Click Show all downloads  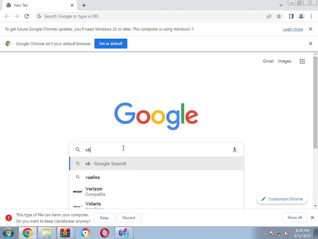294,218
